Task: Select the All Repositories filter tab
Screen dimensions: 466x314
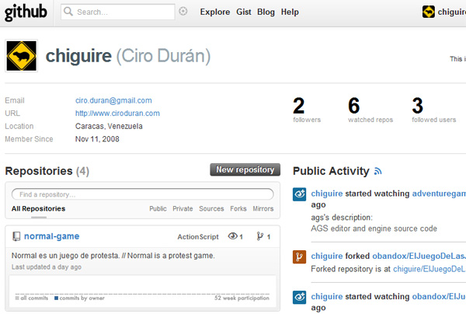Action: tap(38, 209)
